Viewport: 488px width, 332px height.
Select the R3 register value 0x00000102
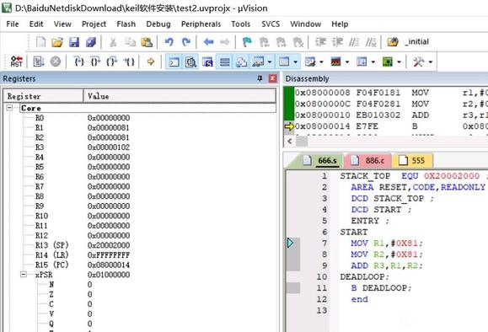point(109,147)
